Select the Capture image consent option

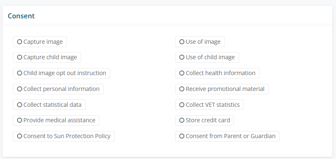[40, 42]
